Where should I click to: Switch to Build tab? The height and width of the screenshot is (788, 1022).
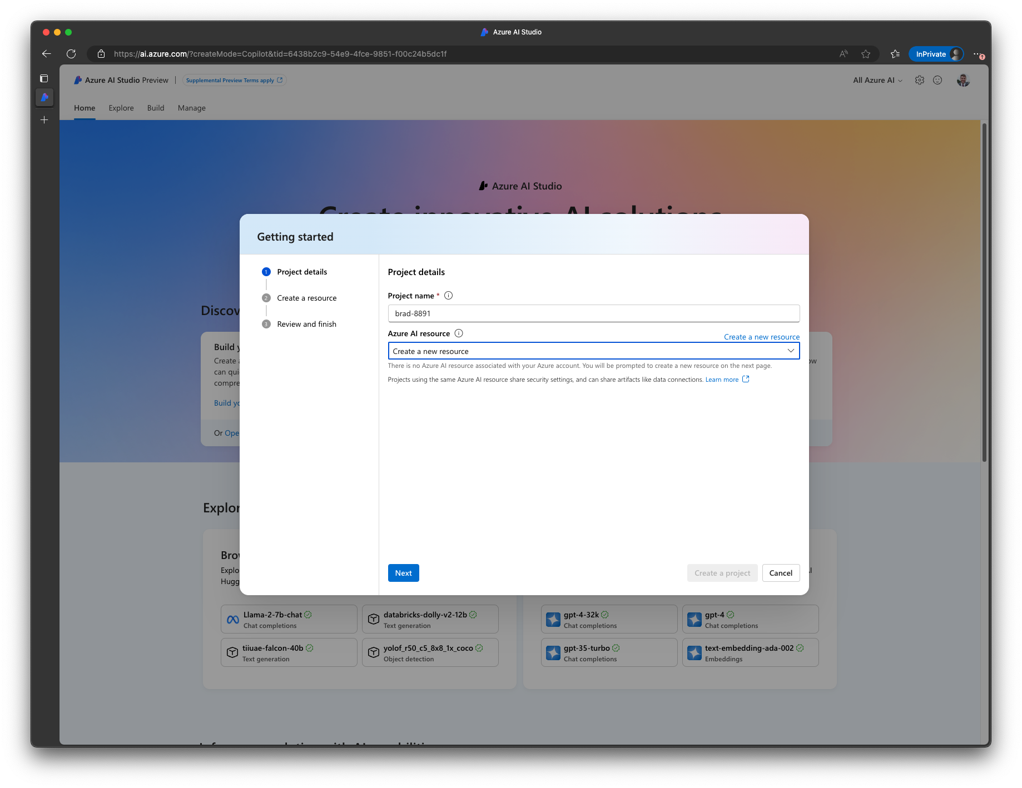click(156, 108)
